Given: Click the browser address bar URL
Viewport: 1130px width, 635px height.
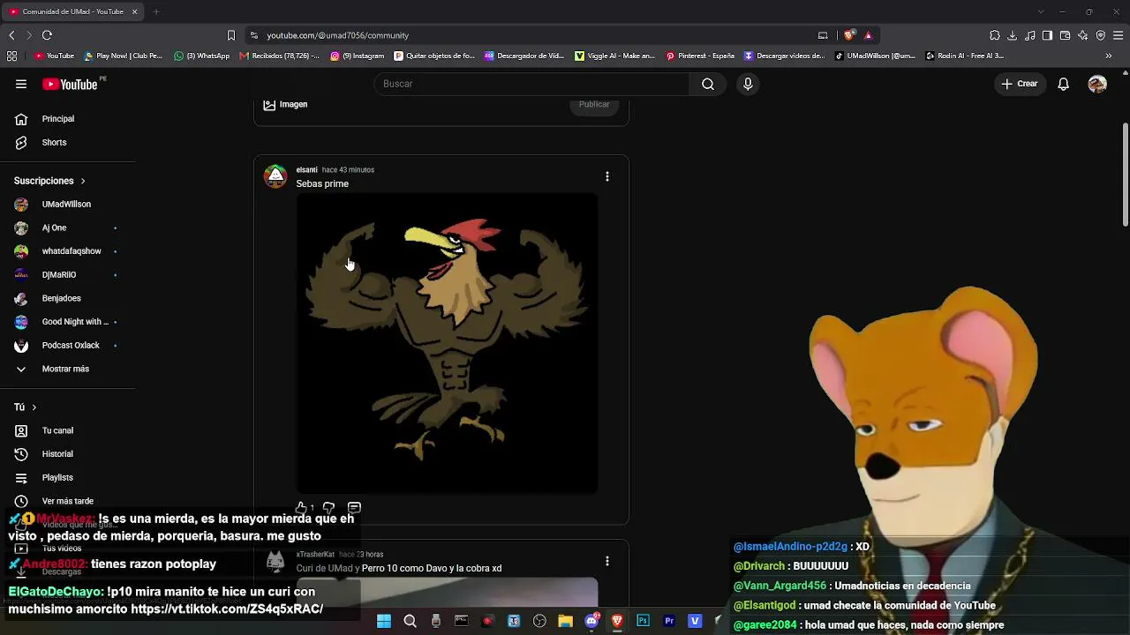Looking at the screenshot, I should (x=338, y=35).
